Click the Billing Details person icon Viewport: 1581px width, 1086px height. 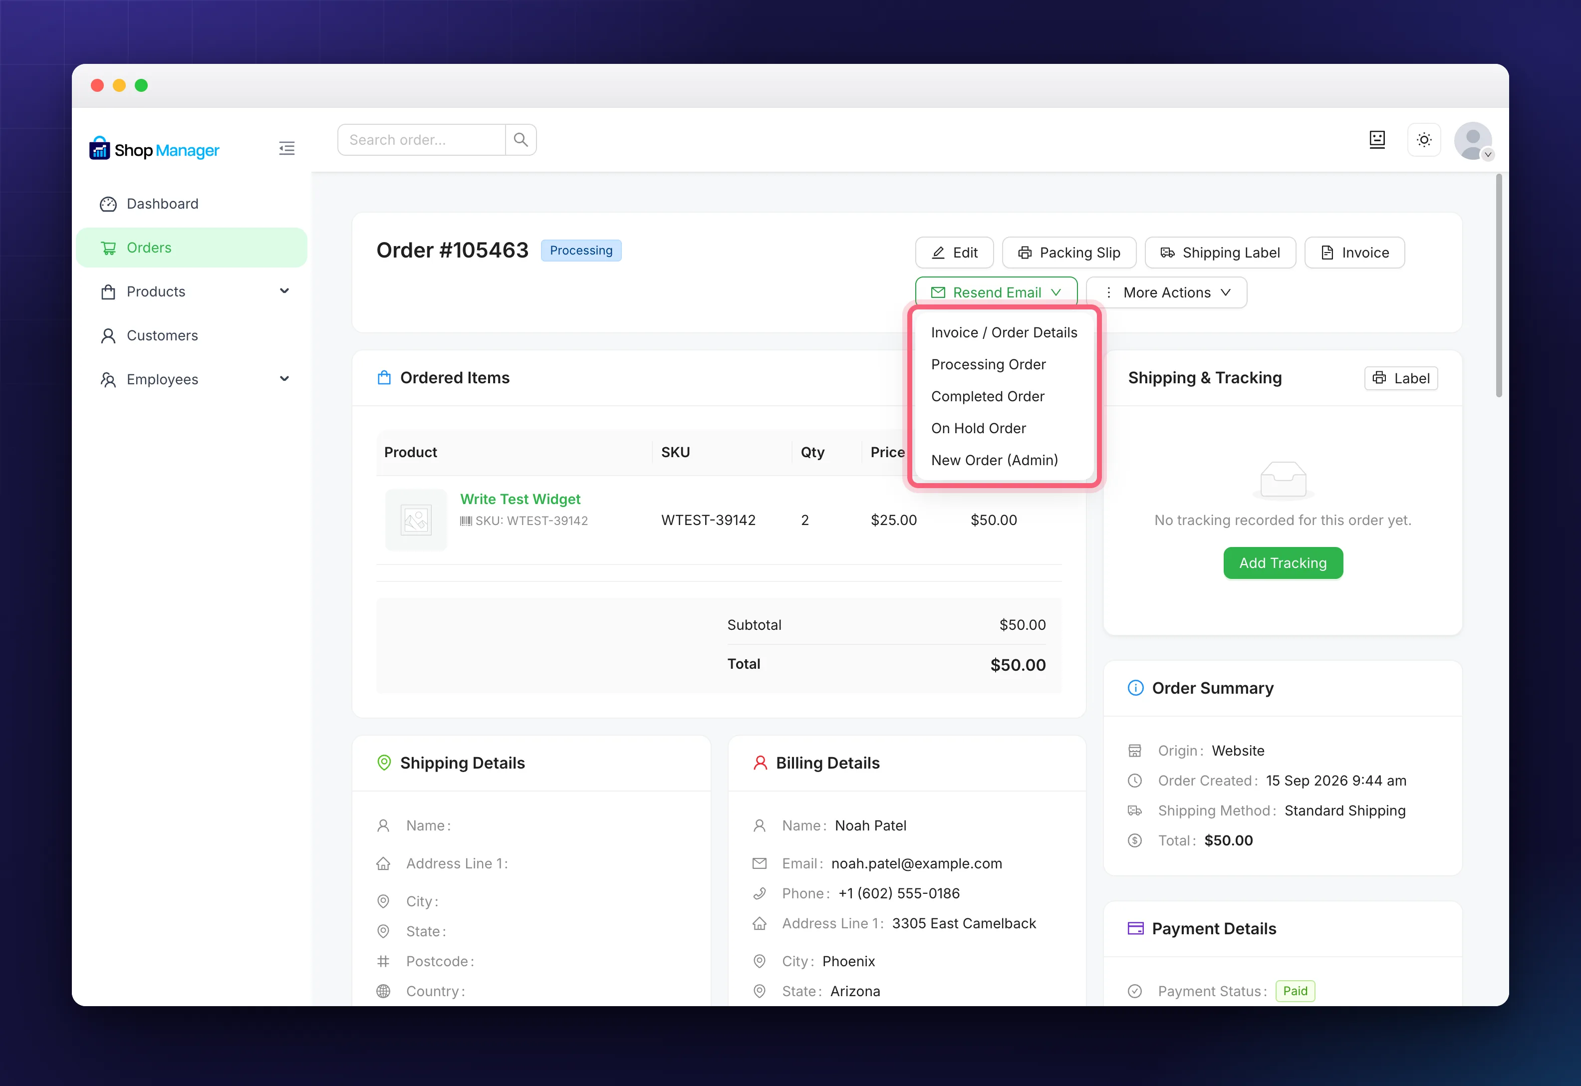coord(760,763)
